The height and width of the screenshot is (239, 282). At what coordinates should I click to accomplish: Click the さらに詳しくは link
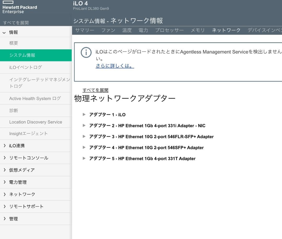point(114,66)
